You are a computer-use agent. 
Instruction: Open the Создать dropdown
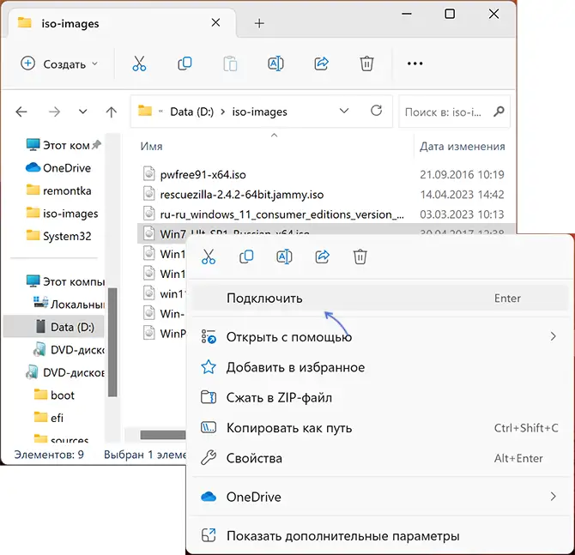coord(59,63)
